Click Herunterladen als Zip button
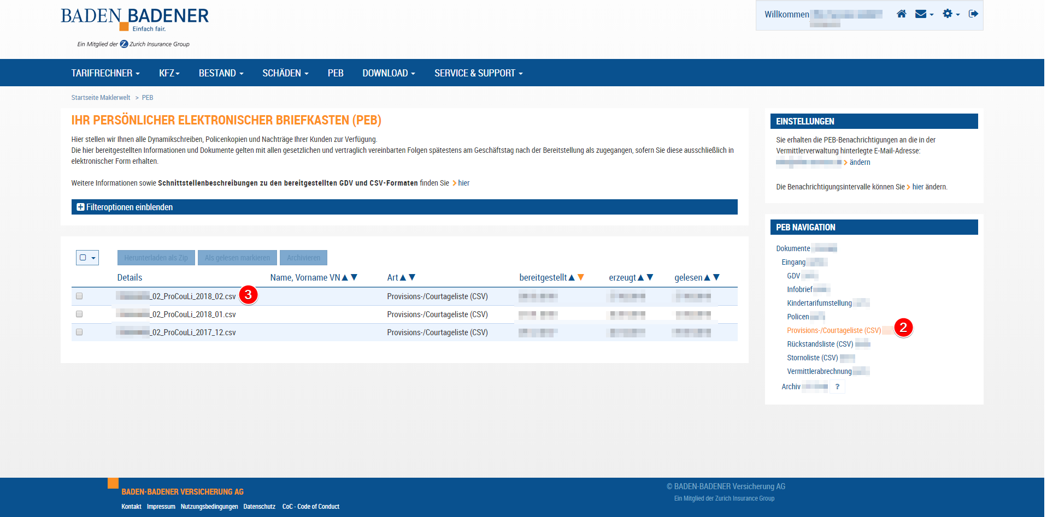The image size is (1047, 517). click(x=156, y=258)
